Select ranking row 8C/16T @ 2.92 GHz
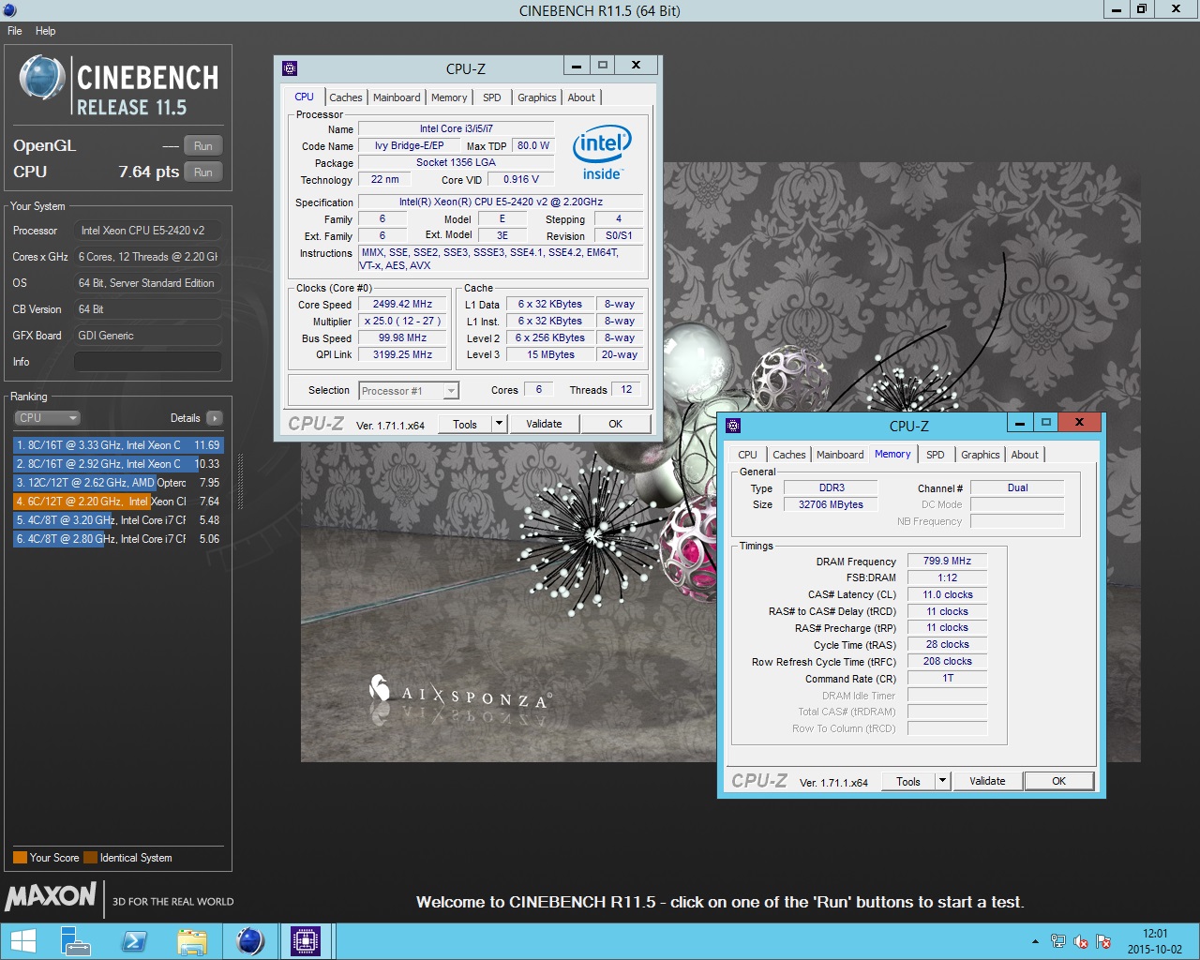Screen dimensions: 1200x960 (118, 464)
